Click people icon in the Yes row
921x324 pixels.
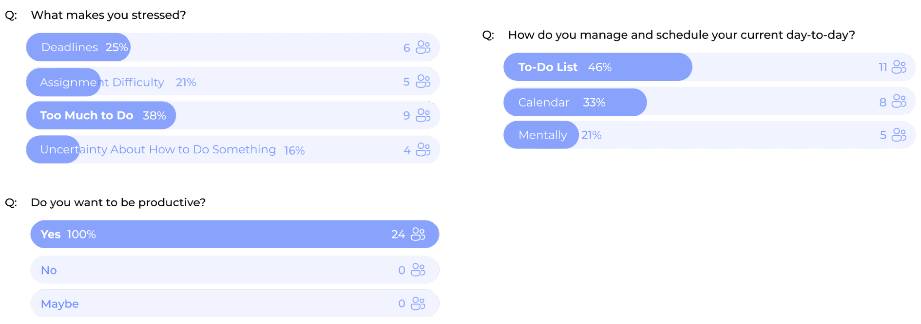(x=418, y=234)
